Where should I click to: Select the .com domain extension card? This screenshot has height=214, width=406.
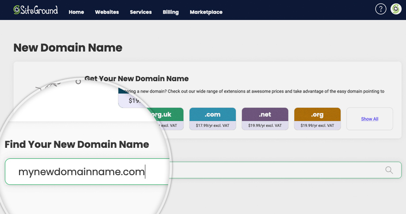(x=212, y=119)
